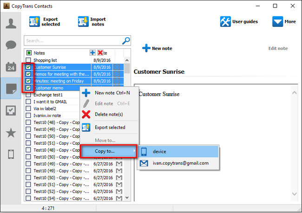Open the Reminders sidebar section
Image resolution: width=302 pixels, height=213 pixels.
(11, 110)
